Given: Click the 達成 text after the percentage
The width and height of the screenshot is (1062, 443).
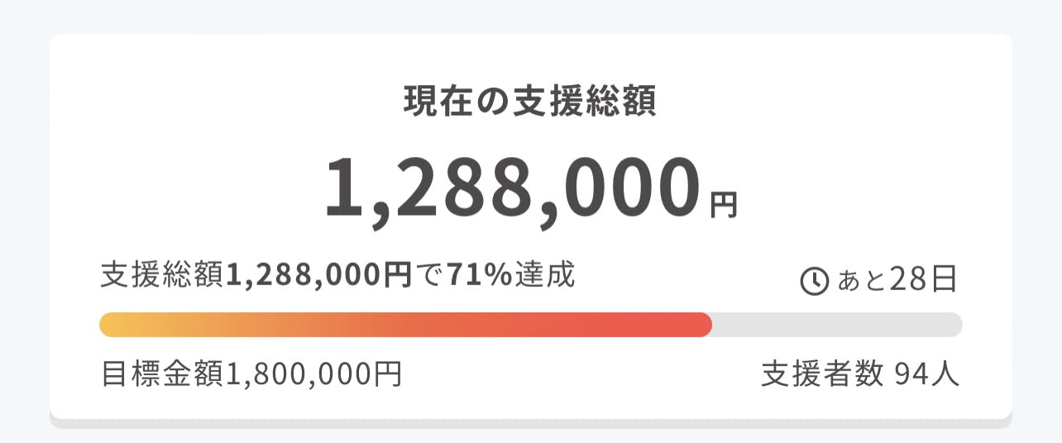Looking at the screenshot, I should coord(543,275).
